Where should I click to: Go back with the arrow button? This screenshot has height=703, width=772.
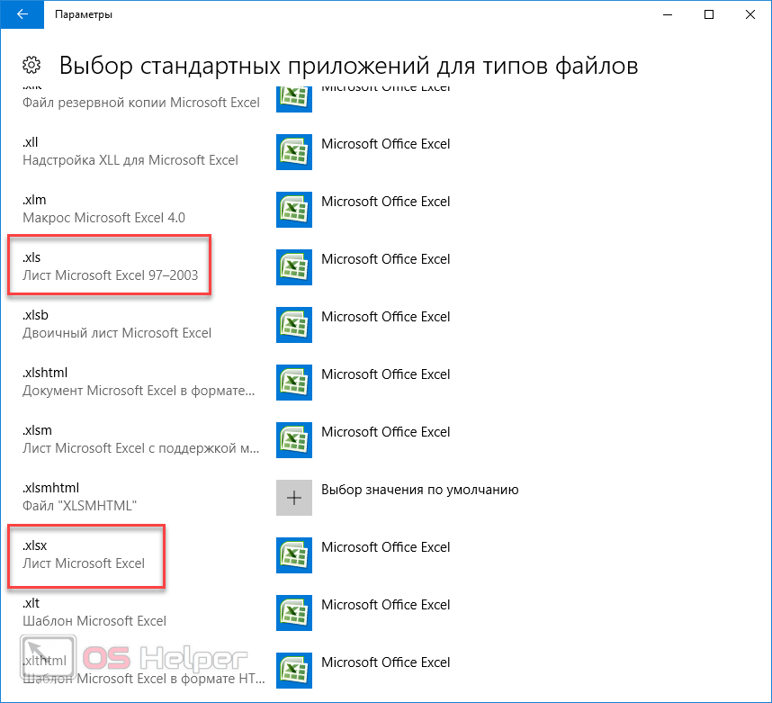[22, 14]
